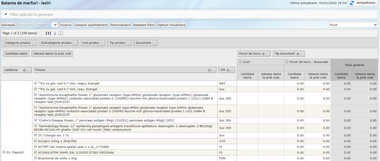Viewport: 380px width, 161px height.
Task: Collapse Punct de lucru - Bucuresti column group
Action: pyautogui.click(x=287, y=61)
